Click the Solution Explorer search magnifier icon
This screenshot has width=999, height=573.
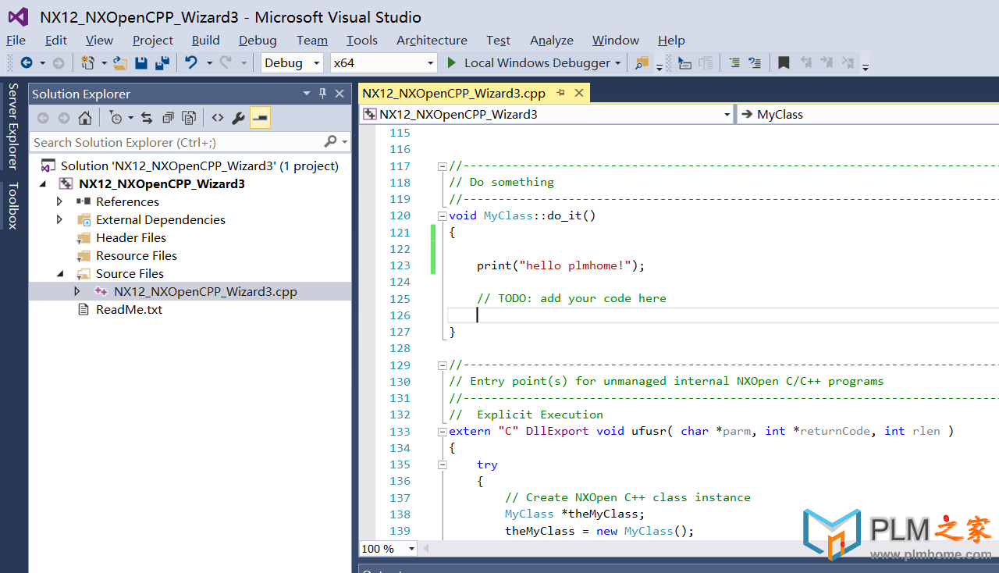click(331, 141)
